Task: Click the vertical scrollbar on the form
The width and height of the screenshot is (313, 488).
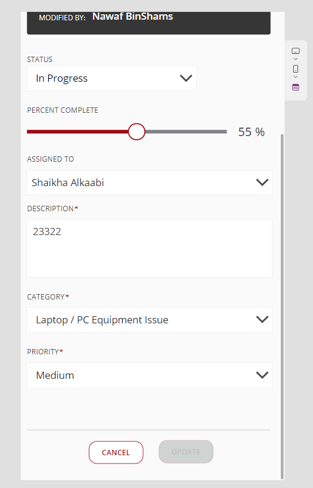Action: pos(282,307)
